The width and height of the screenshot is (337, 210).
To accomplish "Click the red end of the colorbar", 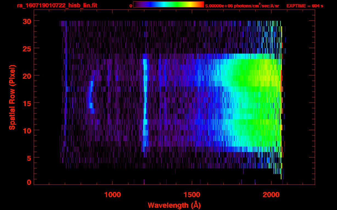I will pos(201,5).
